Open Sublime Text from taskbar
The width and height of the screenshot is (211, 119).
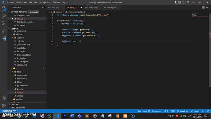click(x=87, y=116)
